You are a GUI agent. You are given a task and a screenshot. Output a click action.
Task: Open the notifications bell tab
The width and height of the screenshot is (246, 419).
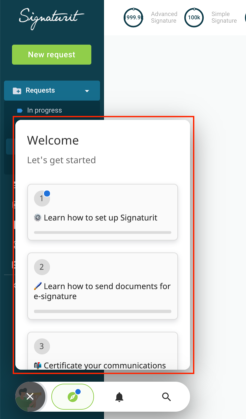[119, 397]
